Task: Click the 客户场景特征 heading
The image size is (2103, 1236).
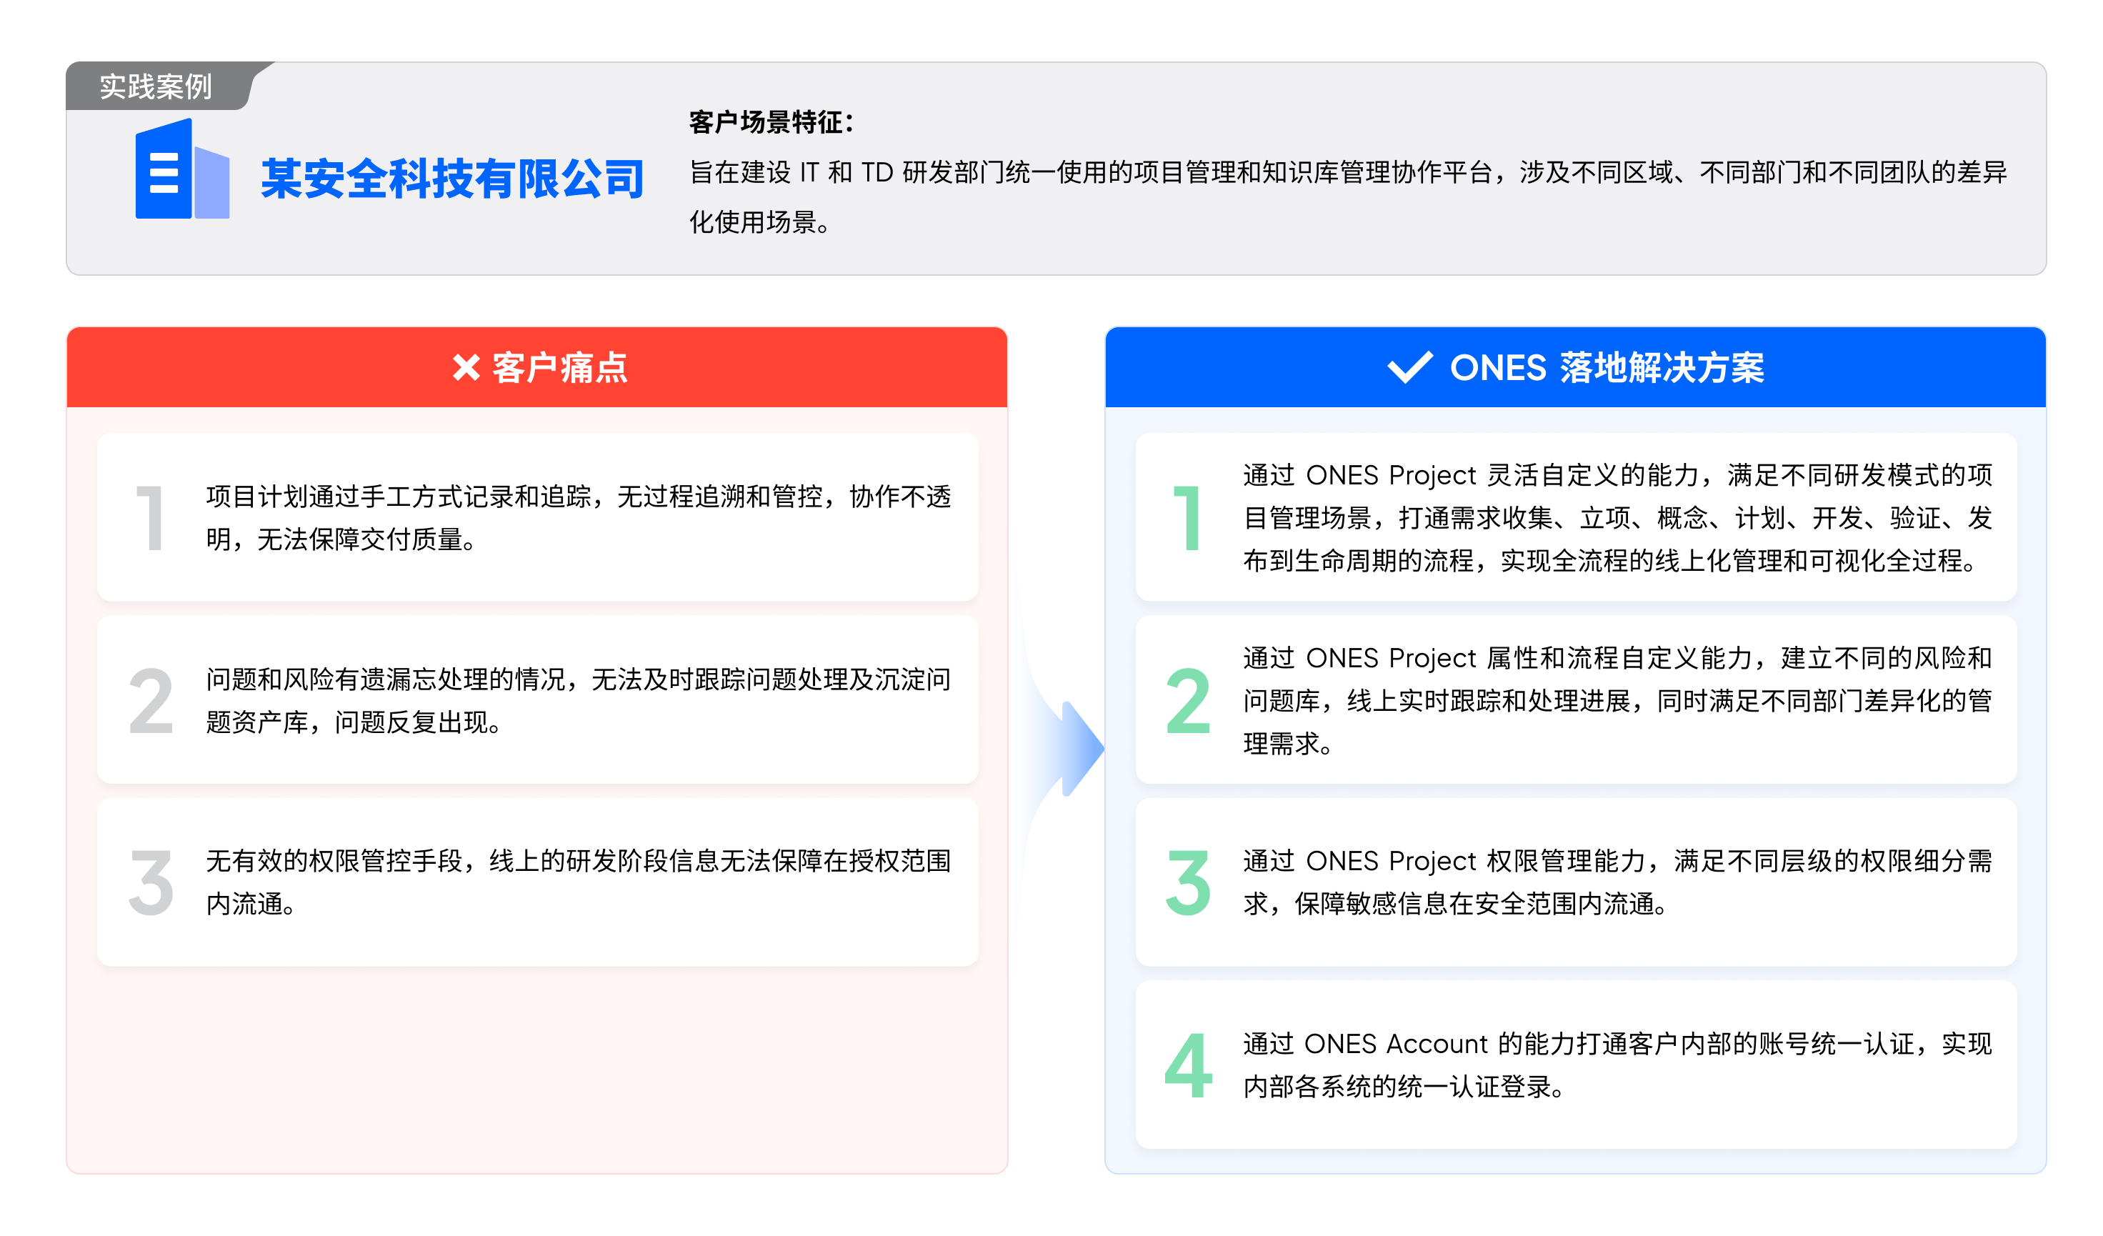Action: 771,123
